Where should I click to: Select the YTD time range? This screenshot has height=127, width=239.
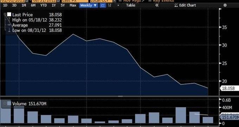(x=44, y=5)
